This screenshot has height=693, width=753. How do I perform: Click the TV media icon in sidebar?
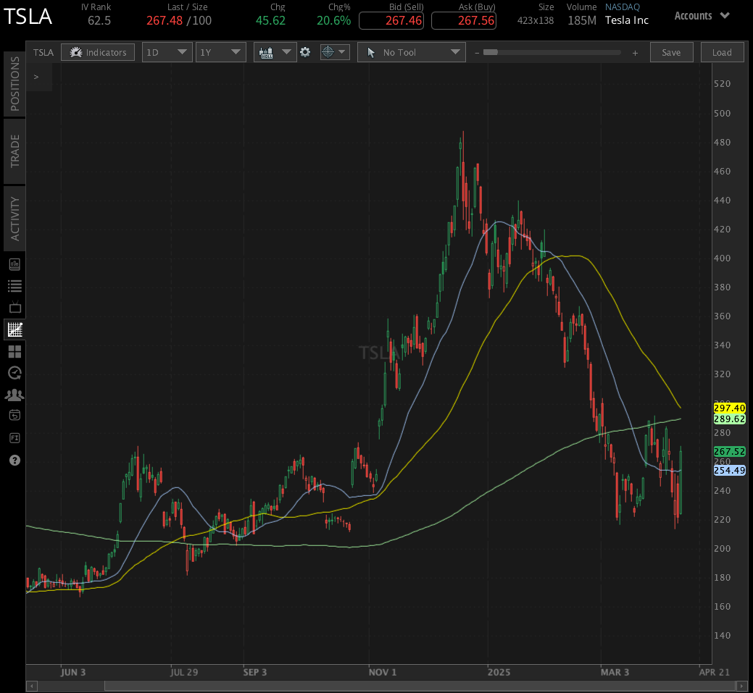[14, 307]
